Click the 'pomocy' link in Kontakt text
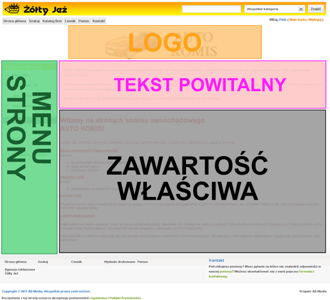Screen dimensions: 330x300 226,272
